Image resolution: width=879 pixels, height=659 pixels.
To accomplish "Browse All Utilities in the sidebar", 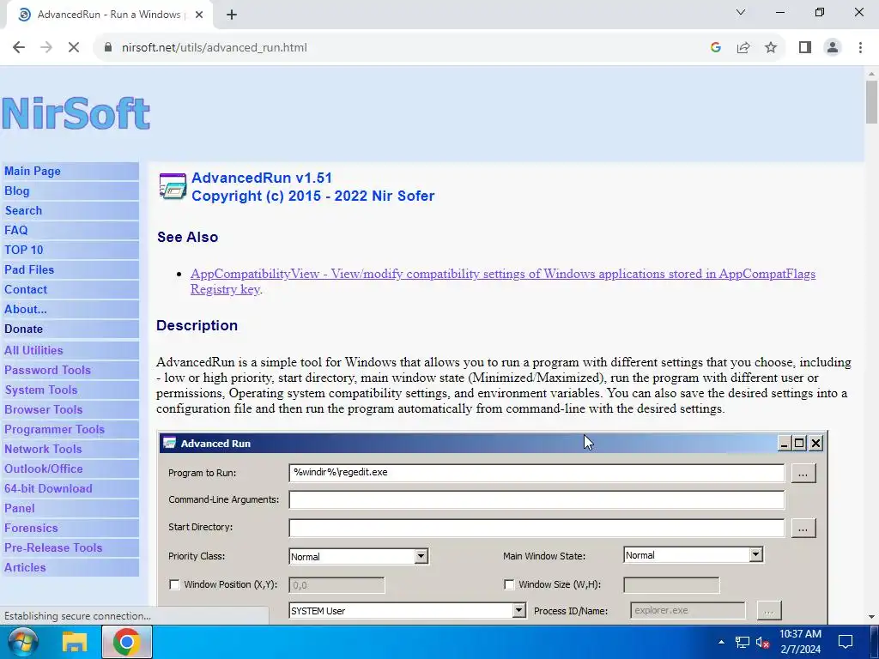I will click(x=33, y=350).
